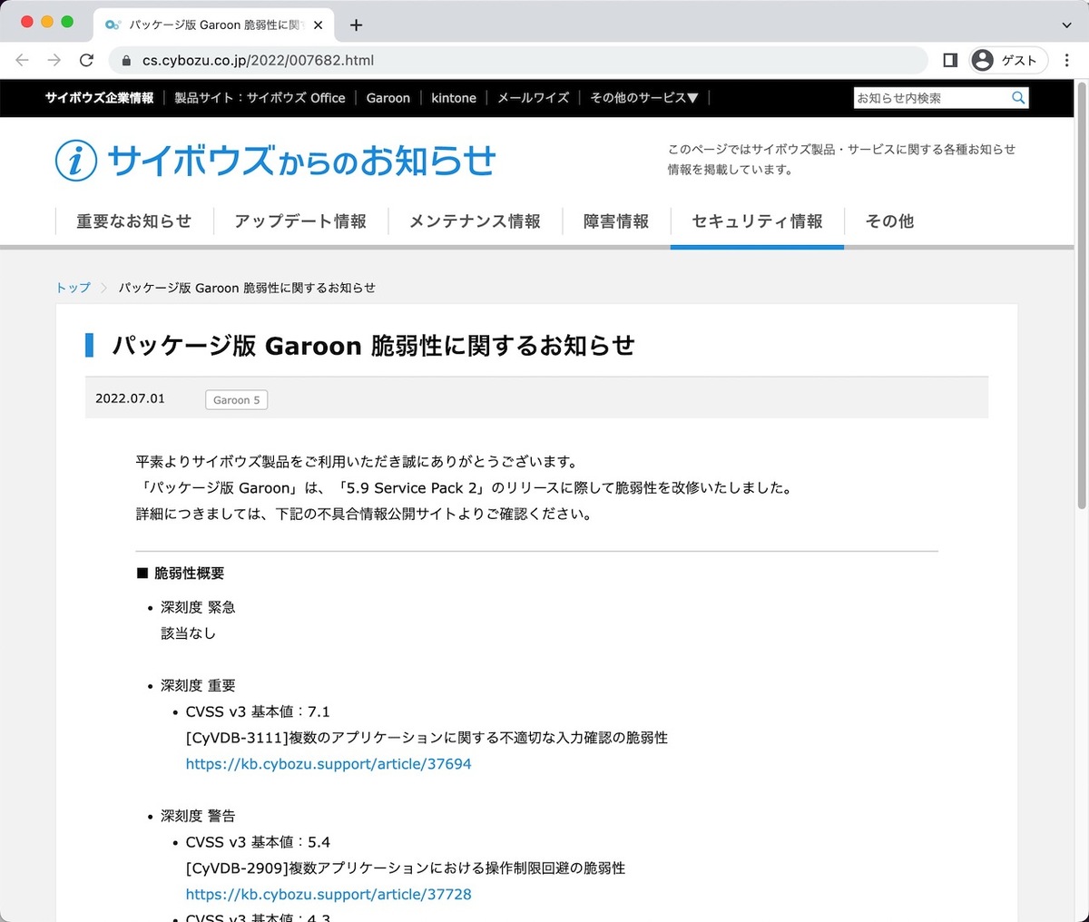Open 製品サイト：サイボウズ Office link
This screenshot has height=922, width=1089.
pyautogui.click(x=260, y=98)
